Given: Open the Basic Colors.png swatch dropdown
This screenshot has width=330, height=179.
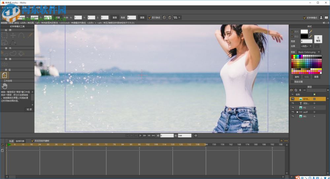Looking at the screenshot, I should [308, 52].
